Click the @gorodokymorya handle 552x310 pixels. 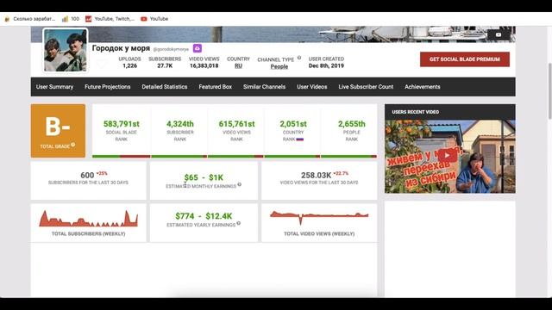click(x=171, y=49)
